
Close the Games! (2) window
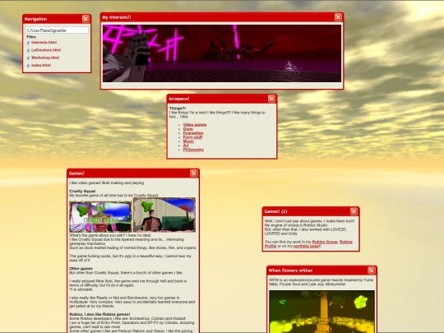click(x=354, y=211)
